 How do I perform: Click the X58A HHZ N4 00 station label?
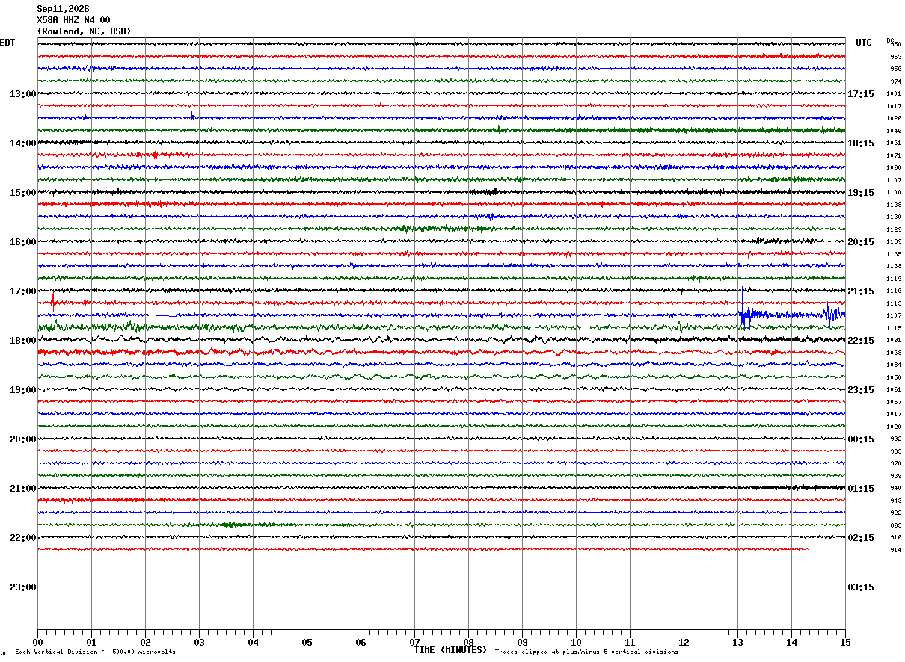(73, 20)
